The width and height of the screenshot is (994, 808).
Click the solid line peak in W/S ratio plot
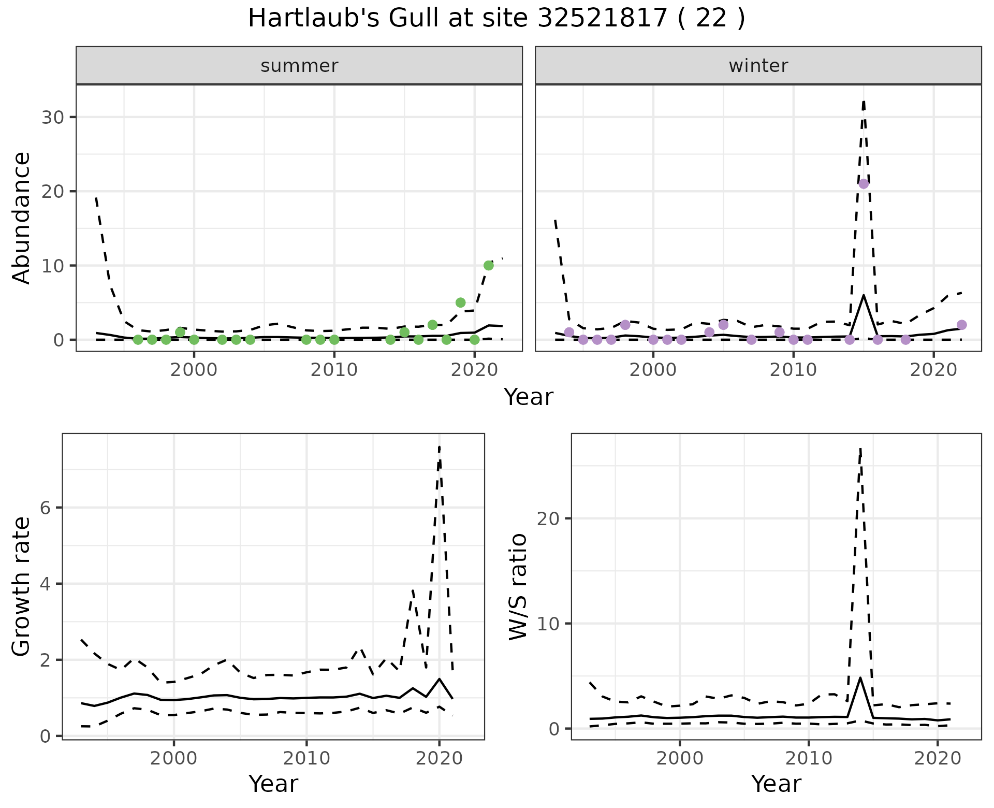pyautogui.click(x=860, y=677)
